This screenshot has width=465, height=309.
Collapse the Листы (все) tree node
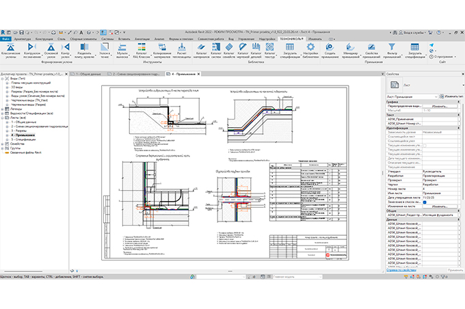tap(3, 118)
